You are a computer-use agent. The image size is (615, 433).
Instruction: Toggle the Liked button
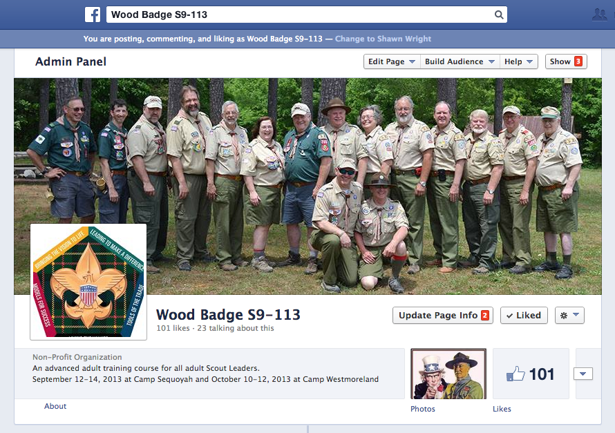point(524,315)
